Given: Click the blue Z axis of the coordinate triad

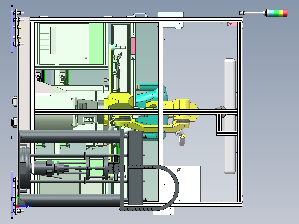Looking at the screenshot, I should coord(23,206).
